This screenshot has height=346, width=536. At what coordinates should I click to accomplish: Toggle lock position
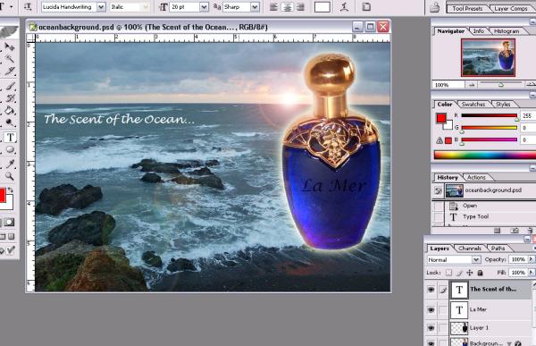coord(470,273)
